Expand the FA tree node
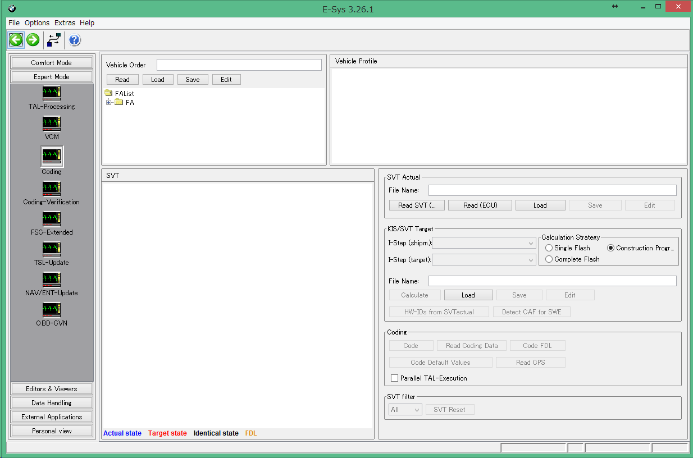Image resolution: width=693 pixels, height=458 pixels. 108,102
